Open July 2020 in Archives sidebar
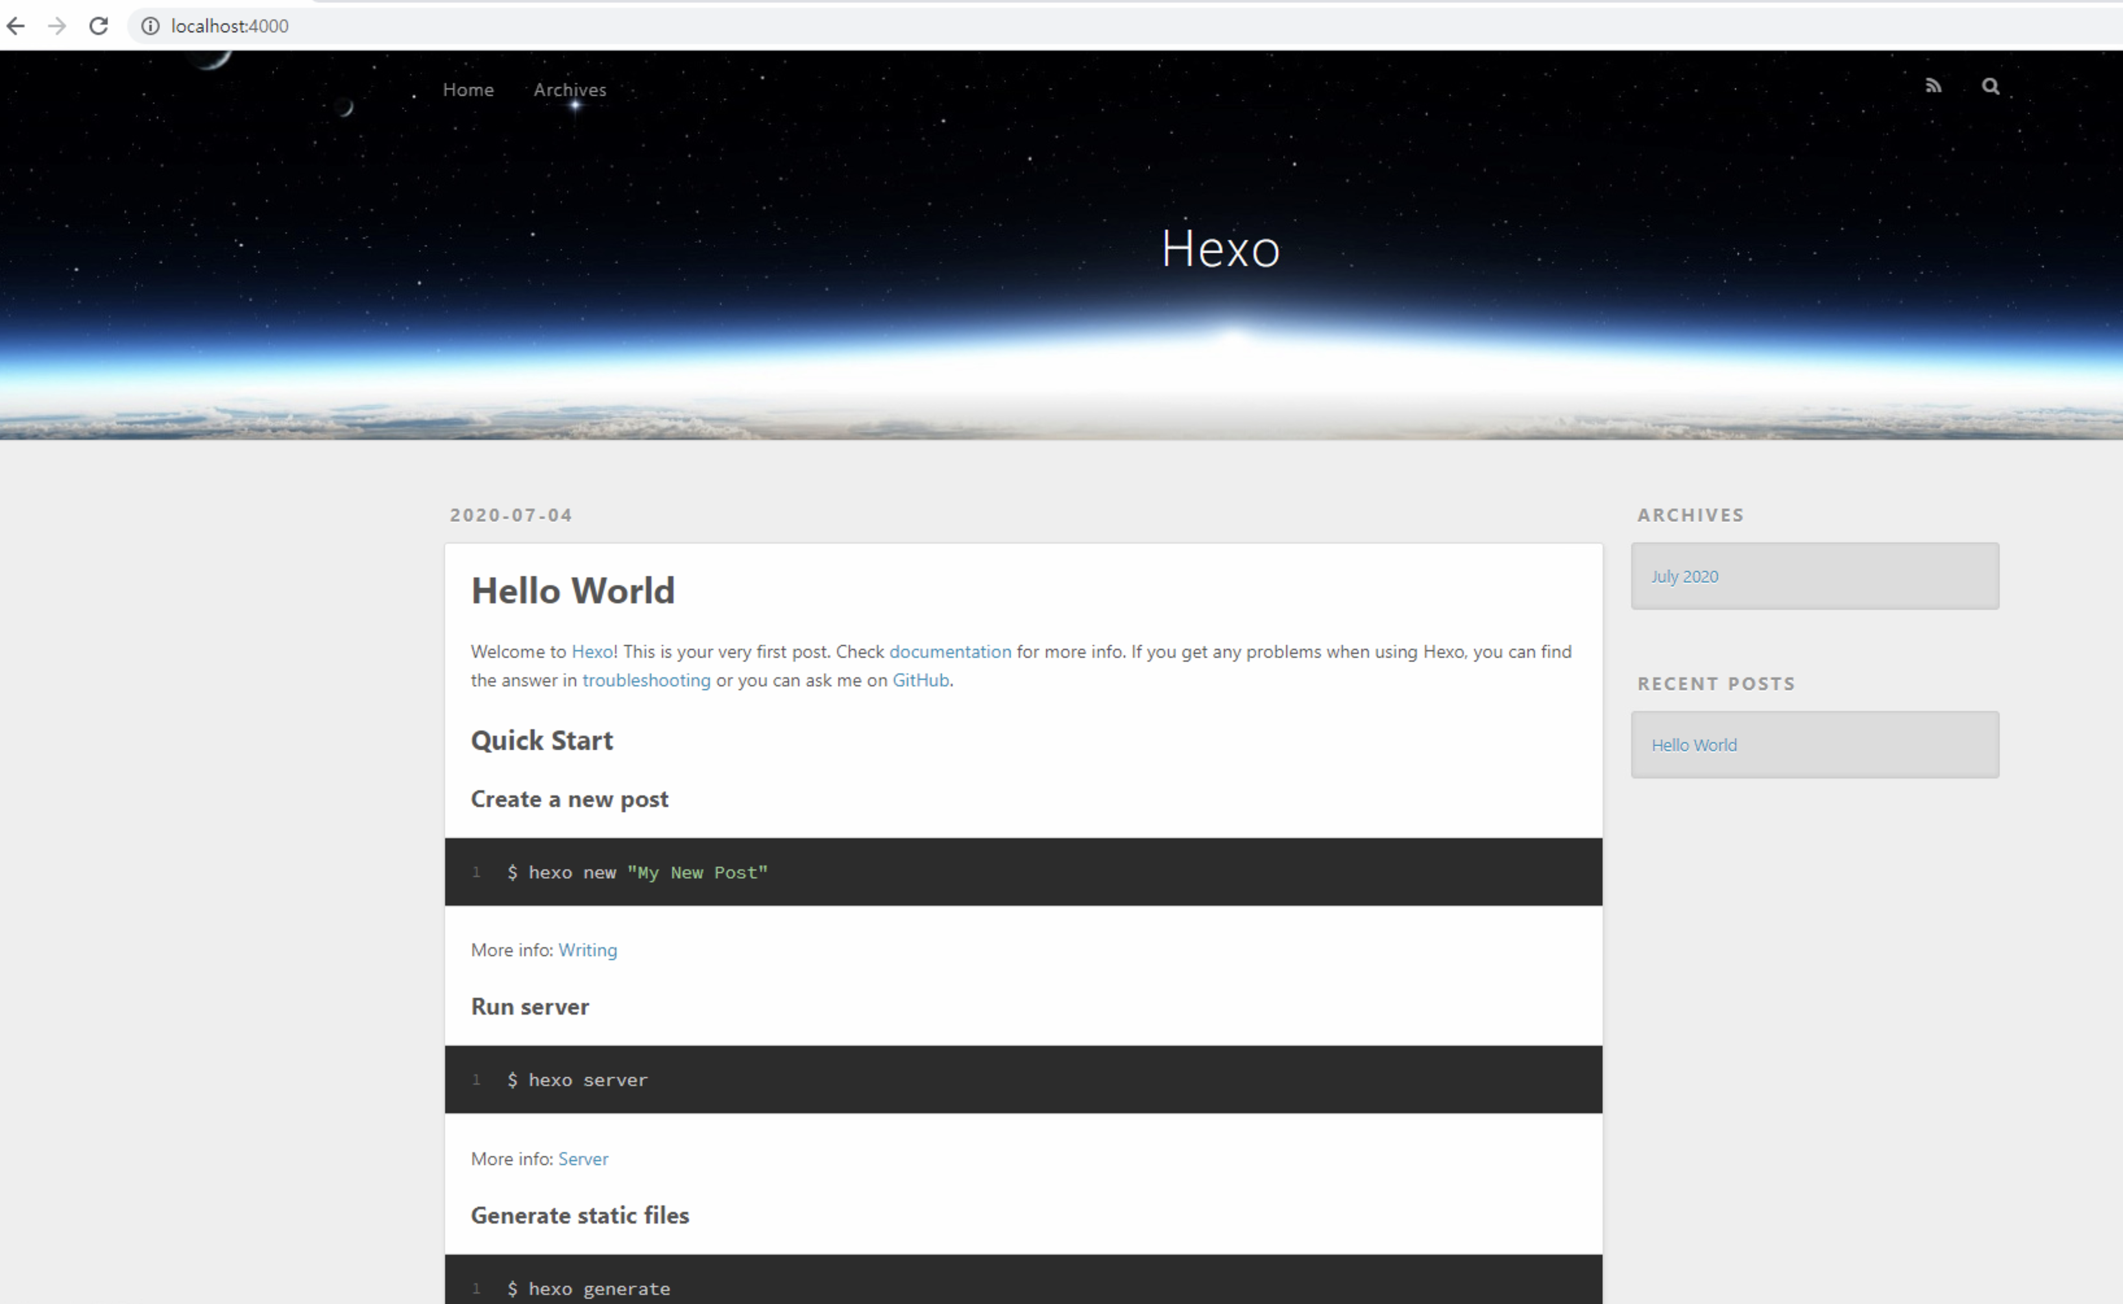This screenshot has width=2123, height=1304. pyautogui.click(x=1684, y=576)
